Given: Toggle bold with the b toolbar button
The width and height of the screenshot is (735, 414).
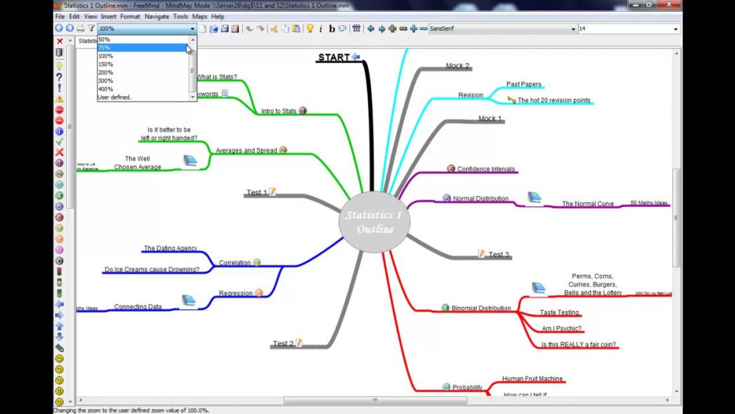Looking at the screenshot, I should [x=331, y=29].
